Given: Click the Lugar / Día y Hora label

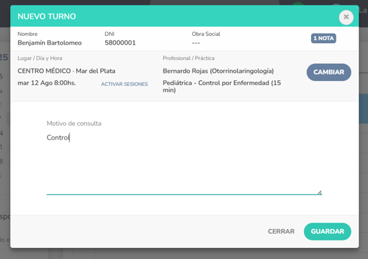Looking at the screenshot, I should click(40, 58).
